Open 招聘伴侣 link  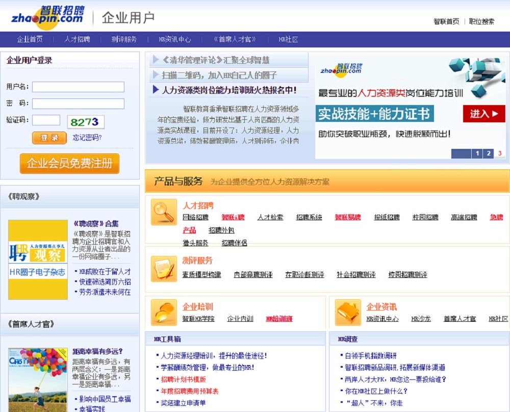[x=234, y=243]
